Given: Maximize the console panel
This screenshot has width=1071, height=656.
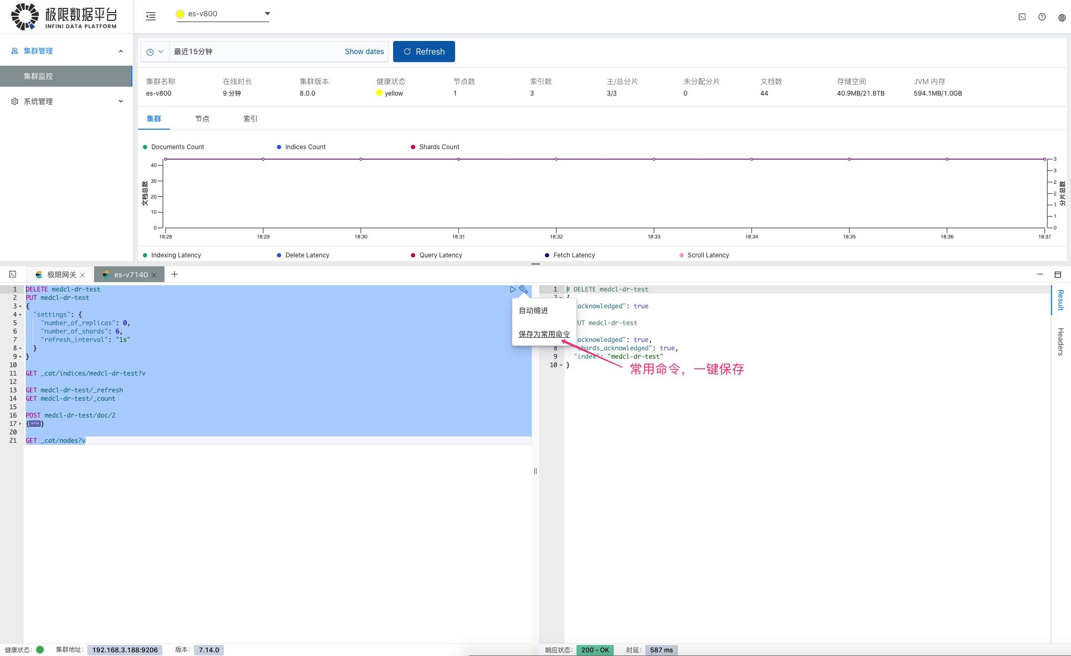Looking at the screenshot, I should click(1058, 274).
